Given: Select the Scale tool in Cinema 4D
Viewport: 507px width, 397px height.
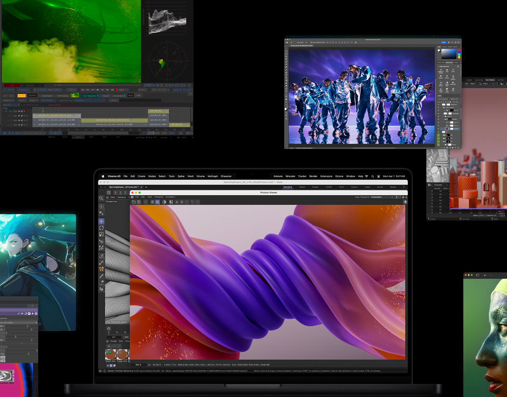Looking at the screenshot, I should (101, 234).
